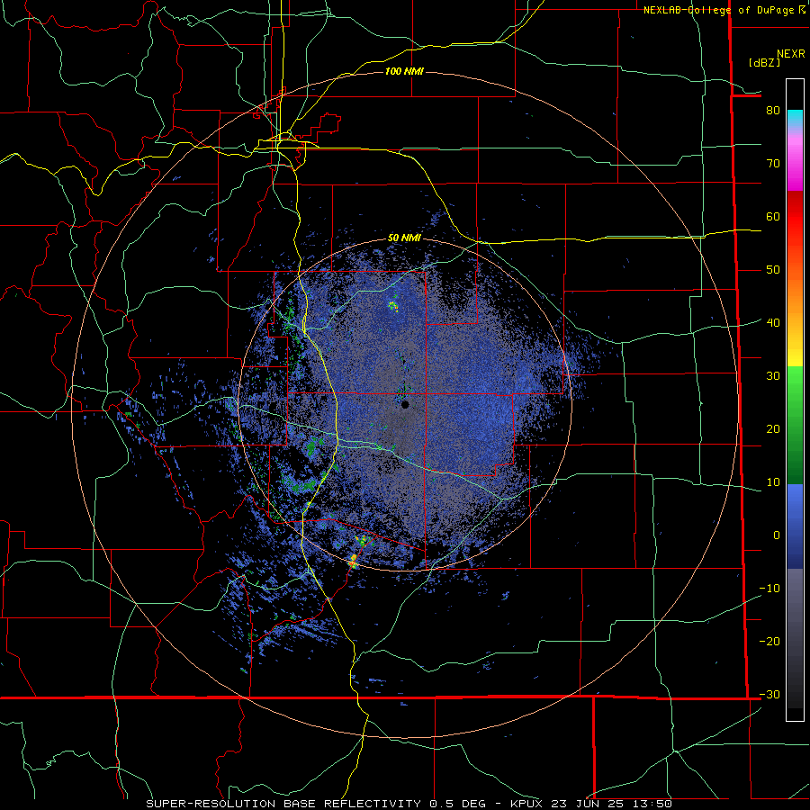Viewport: 810px width, 810px height.
Task: Click the 100 NMI range ring label
Action: [404, 71]
